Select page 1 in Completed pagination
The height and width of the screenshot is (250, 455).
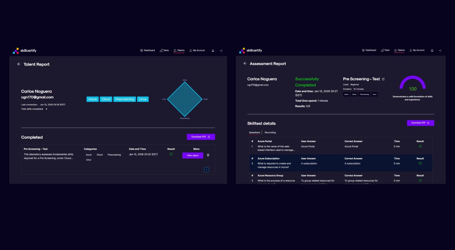[x=206, y=170]
